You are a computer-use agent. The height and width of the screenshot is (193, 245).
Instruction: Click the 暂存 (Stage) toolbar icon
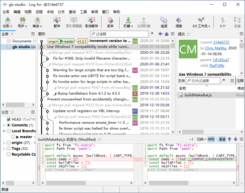click(57, 20)
